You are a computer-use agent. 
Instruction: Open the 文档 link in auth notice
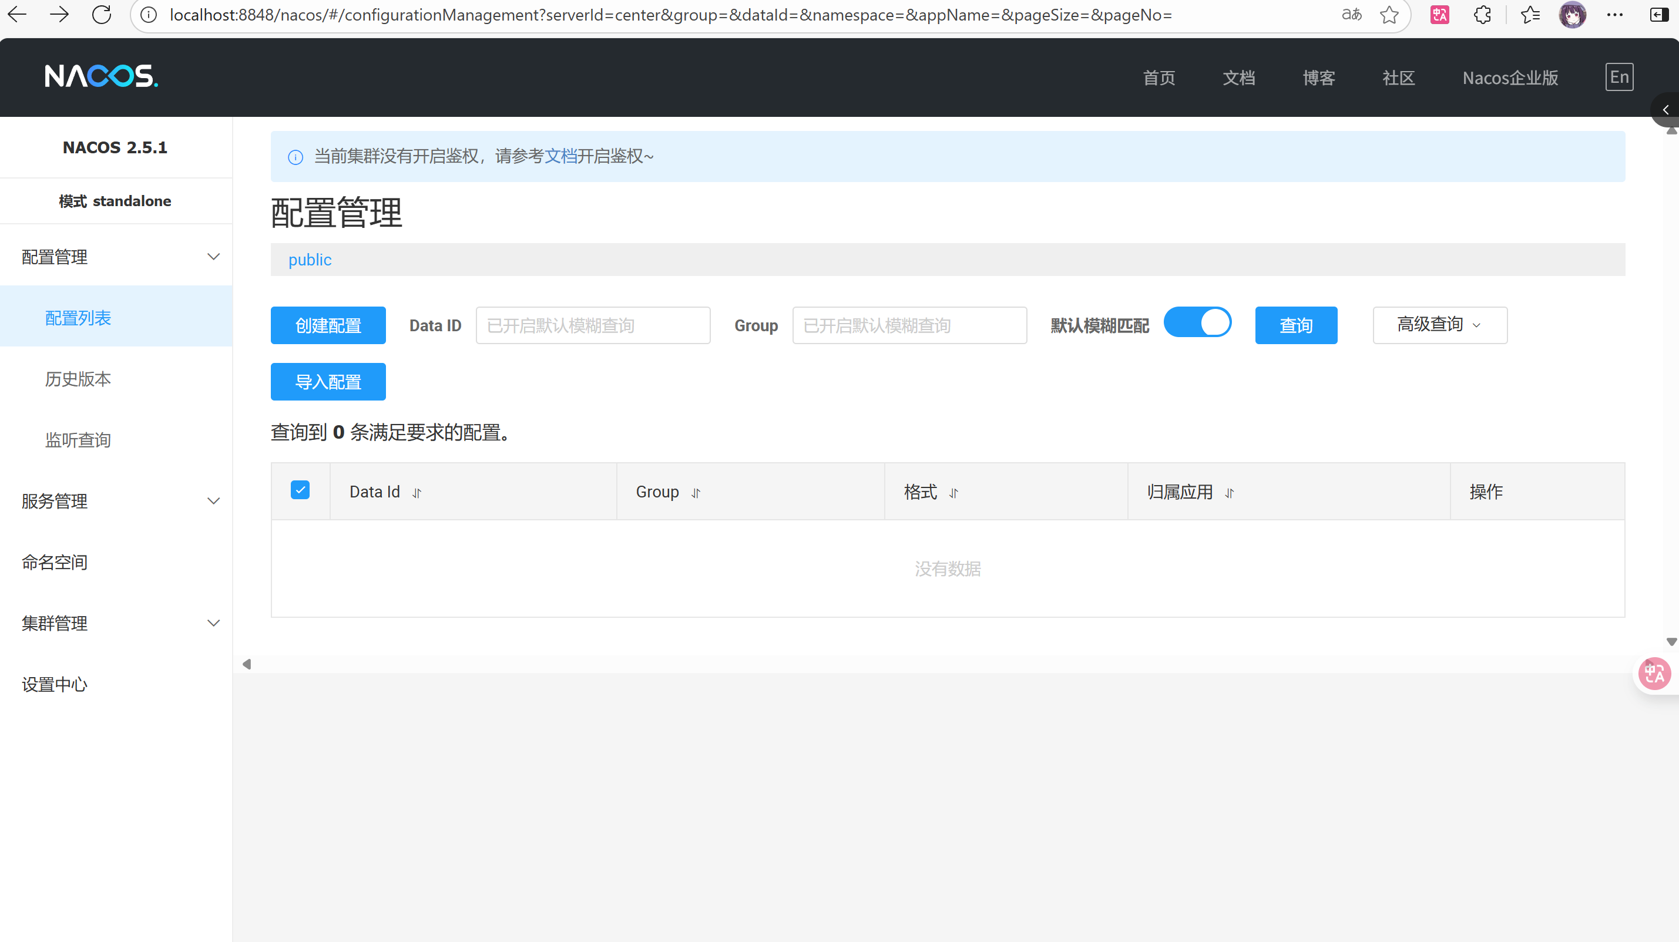[x=560, y=156]
